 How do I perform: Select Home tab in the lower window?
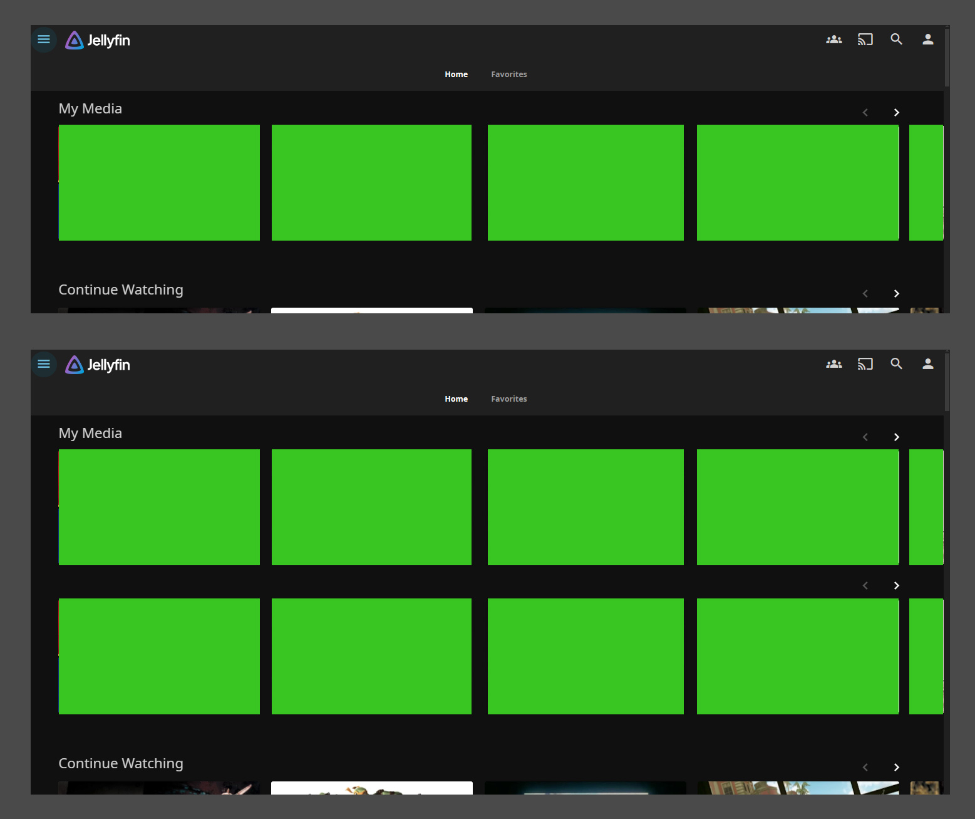pyautogui.click(x=456, y=399)
